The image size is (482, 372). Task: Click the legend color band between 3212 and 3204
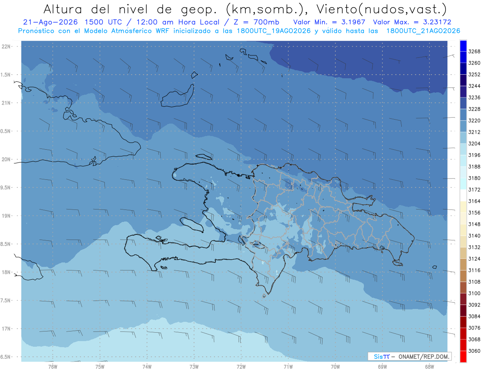pos(463,138)
